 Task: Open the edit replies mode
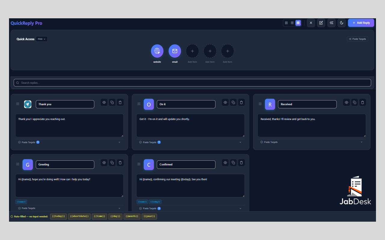(321, 23)
